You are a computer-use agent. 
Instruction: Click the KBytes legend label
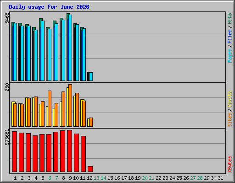[230, 164]
